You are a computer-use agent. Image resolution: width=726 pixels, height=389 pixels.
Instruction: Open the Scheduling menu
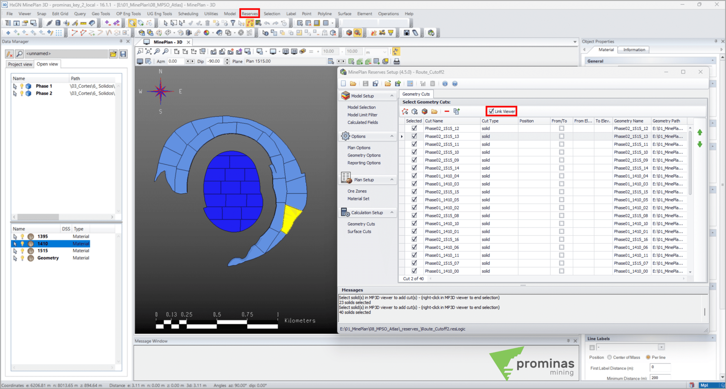[x=188, y=14]
